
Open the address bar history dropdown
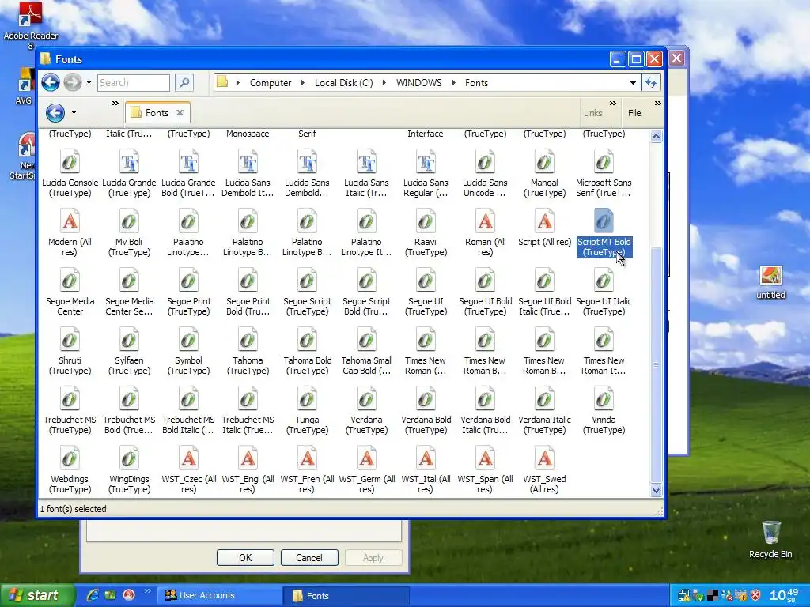(633, 82)
